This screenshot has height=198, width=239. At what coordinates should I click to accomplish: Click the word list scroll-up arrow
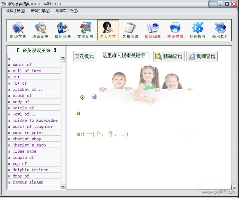coord(63,58)
